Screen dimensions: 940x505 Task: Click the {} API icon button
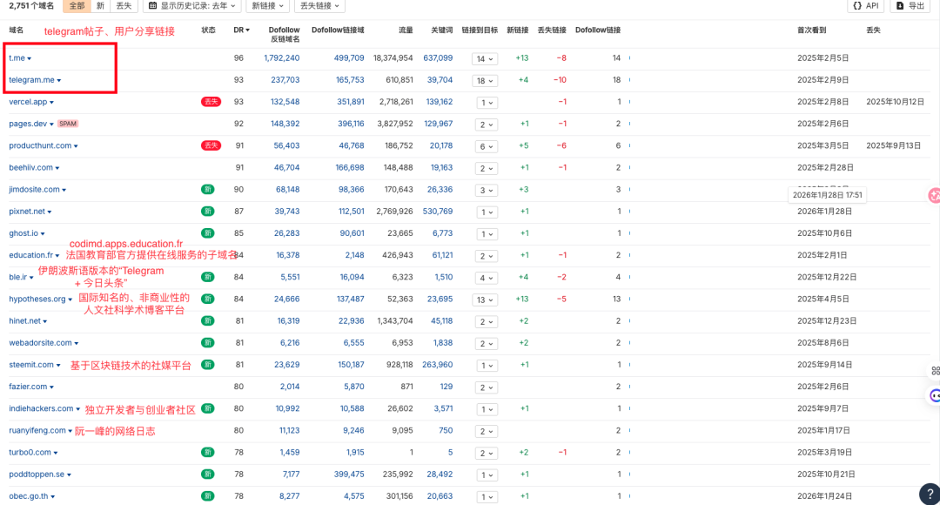[864, 7]
